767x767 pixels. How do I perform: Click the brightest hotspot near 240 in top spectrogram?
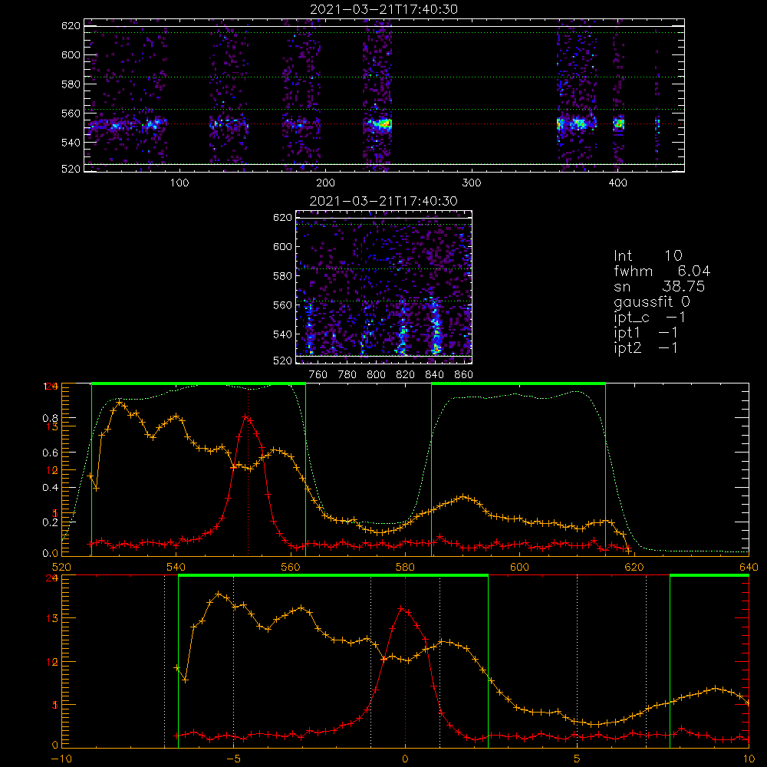383,123
